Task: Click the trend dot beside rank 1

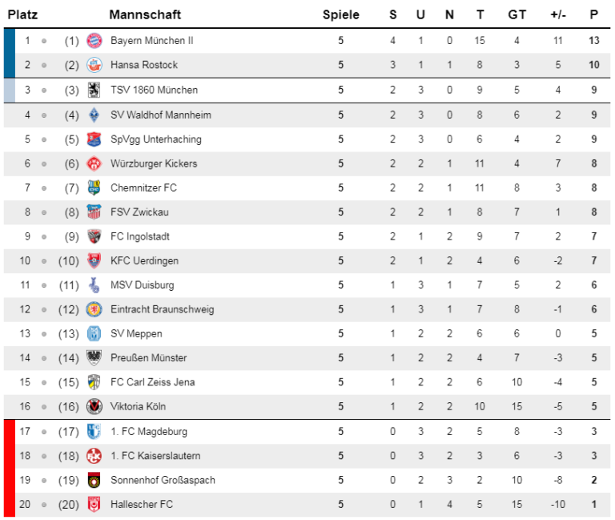Action: coord(44,41)
